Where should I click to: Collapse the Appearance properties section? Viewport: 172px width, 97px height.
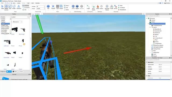pyautogui.click(x=146, y=62)
